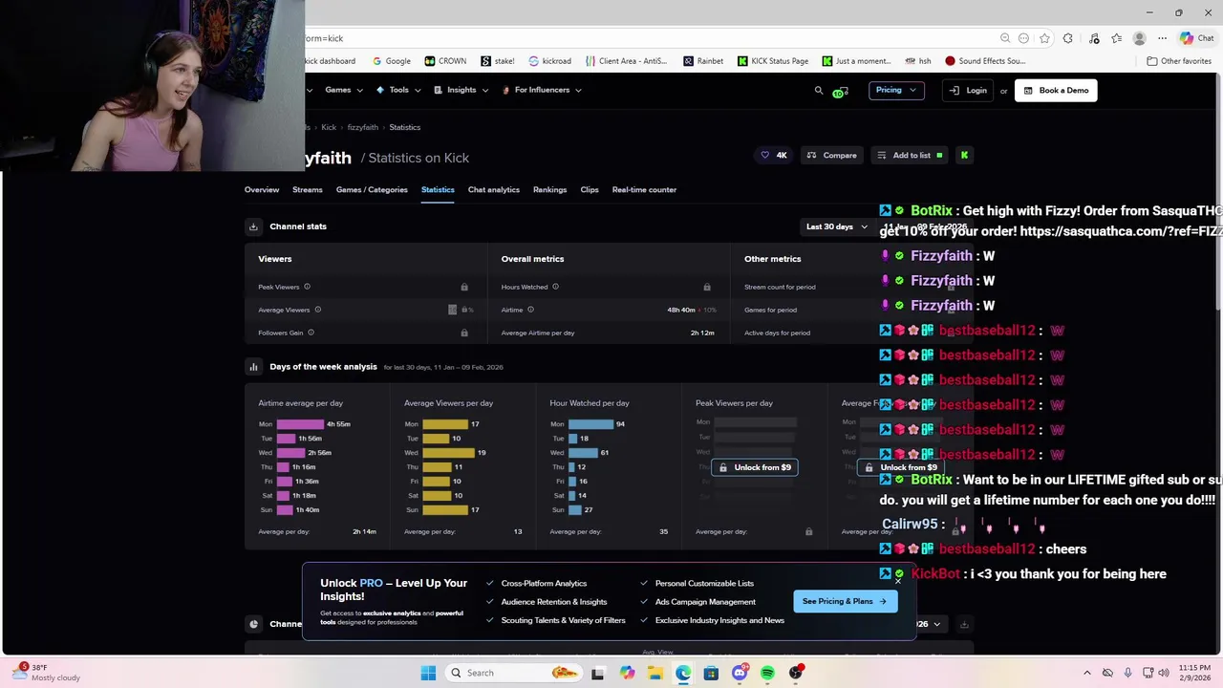Open the Rankings tab
This screenshot has width=1223, height=688.
pos(549,189)
